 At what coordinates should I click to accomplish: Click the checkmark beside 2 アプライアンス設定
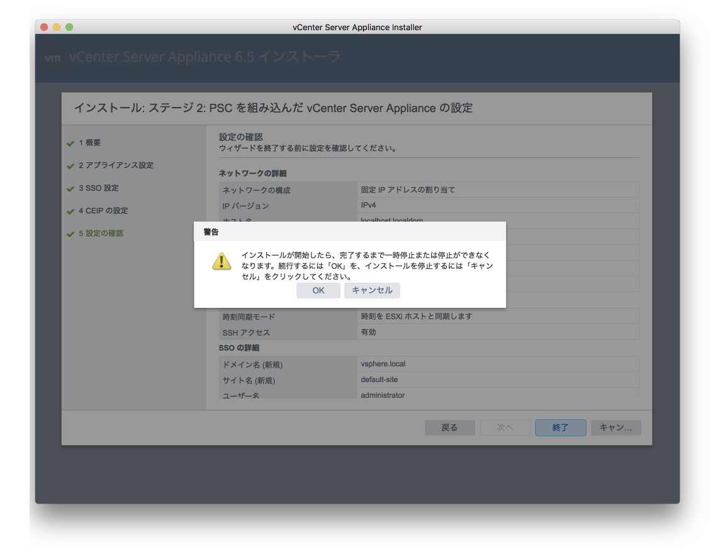tap(71, 166)
